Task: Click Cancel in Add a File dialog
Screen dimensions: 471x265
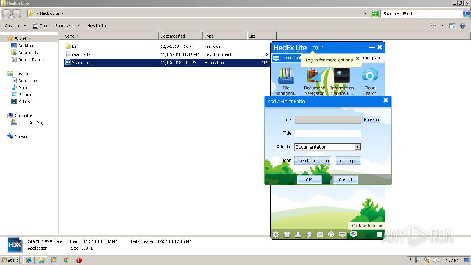Action: point(346,180)
